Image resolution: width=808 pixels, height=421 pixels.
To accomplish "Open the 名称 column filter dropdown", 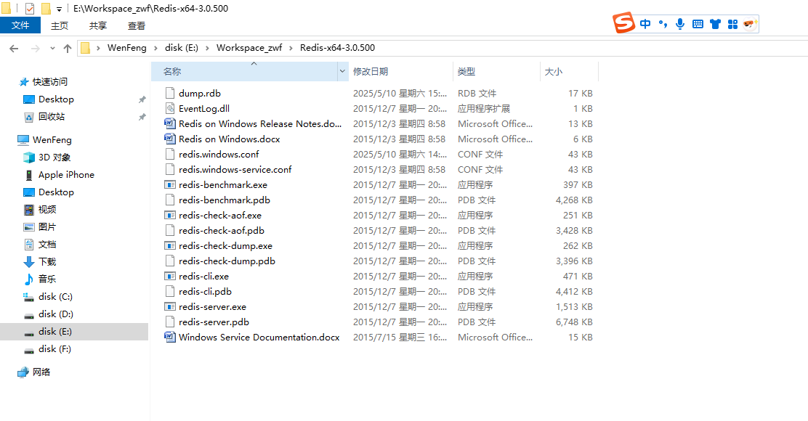I will coord(342,72).
